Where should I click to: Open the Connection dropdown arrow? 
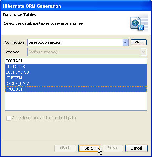pyautogui.click(x=125, y=42)
